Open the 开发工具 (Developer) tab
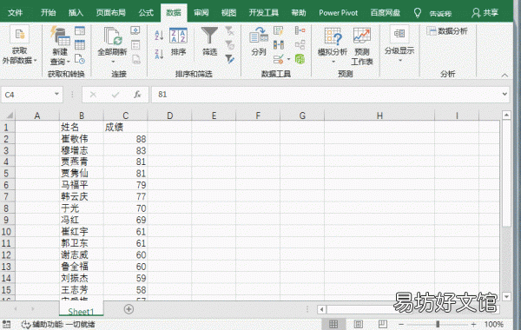 pyautogui.click(x=264, y=13)
